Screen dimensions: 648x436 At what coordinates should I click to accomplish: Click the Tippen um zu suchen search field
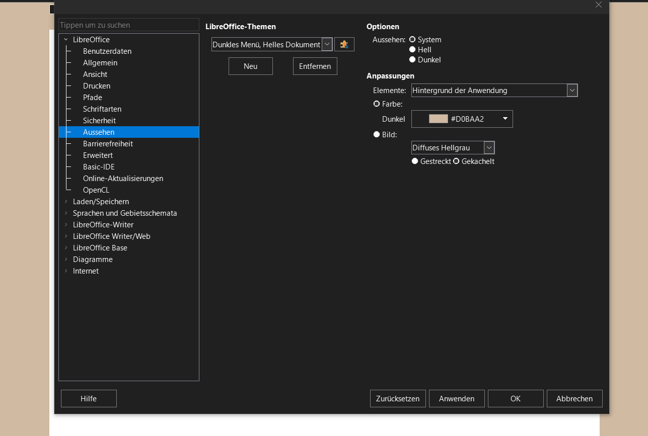tap(128, 25)
